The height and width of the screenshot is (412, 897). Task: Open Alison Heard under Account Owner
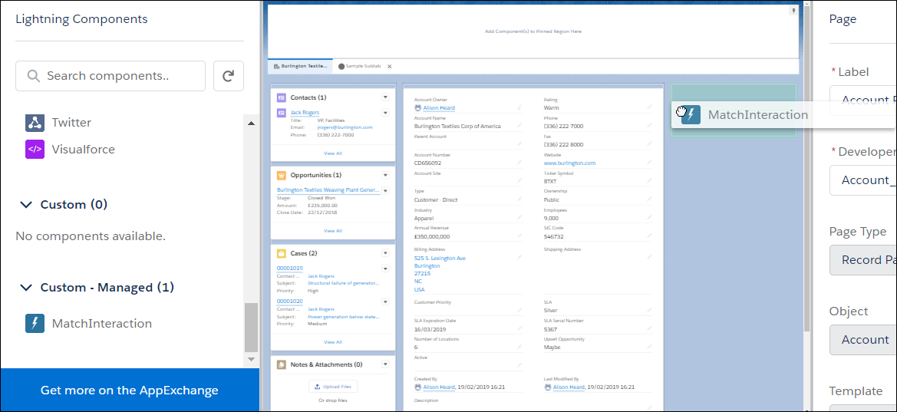click(439, 107)
